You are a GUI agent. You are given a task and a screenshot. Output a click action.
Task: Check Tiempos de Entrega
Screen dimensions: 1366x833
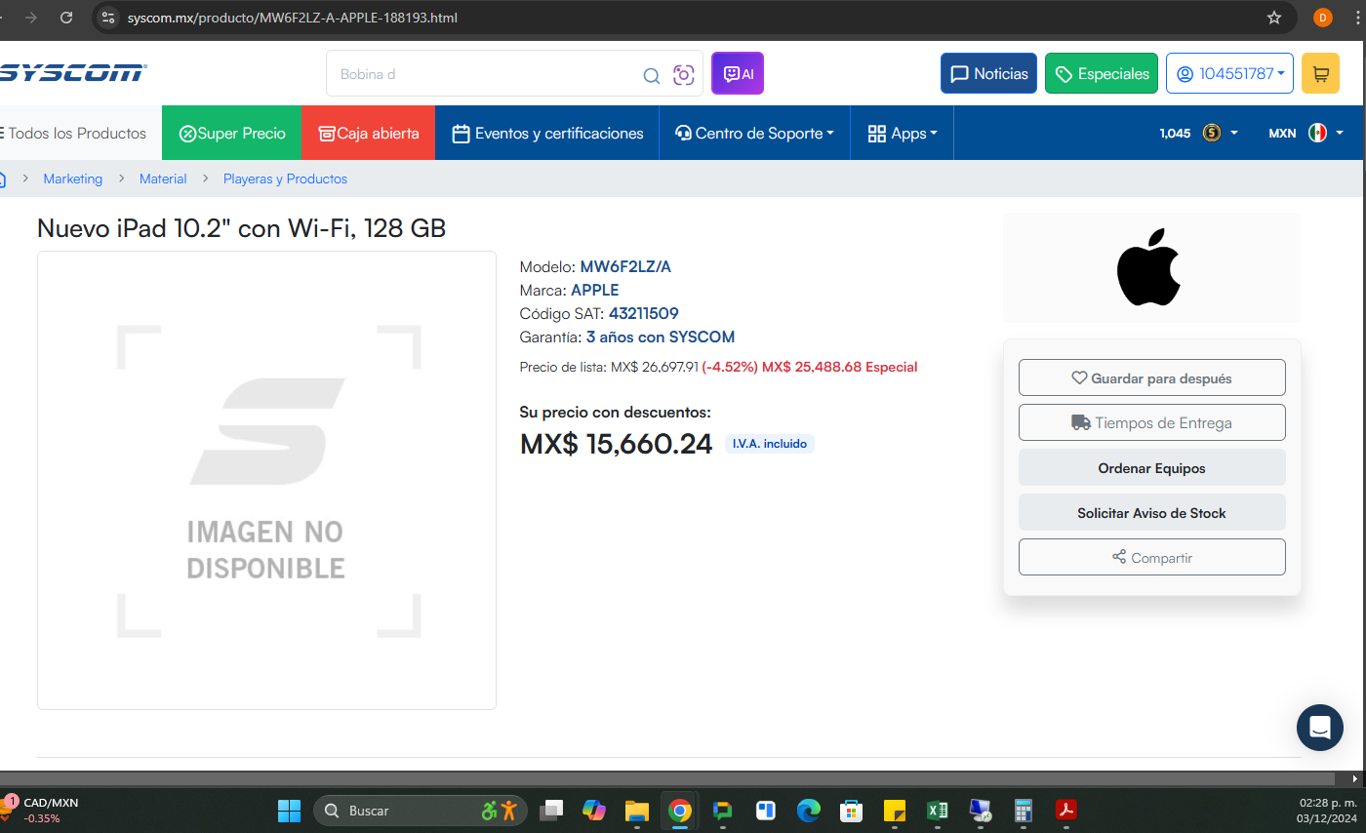coord(1151,422)
